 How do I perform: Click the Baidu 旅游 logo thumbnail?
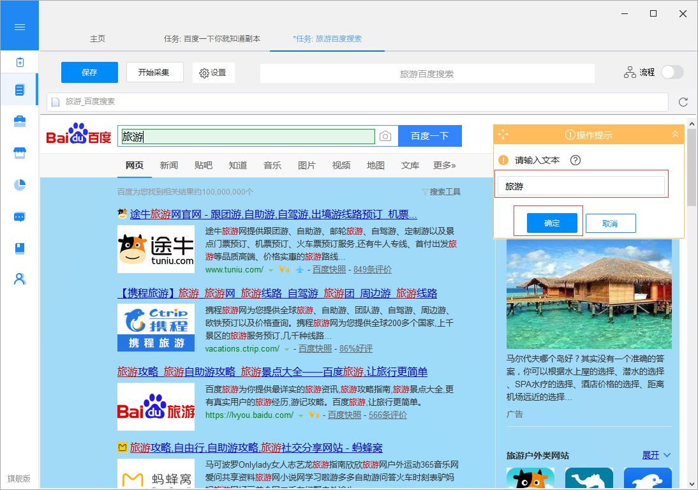tap(156, 407)
